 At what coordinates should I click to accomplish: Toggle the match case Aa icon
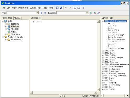(x=99, y=13)
